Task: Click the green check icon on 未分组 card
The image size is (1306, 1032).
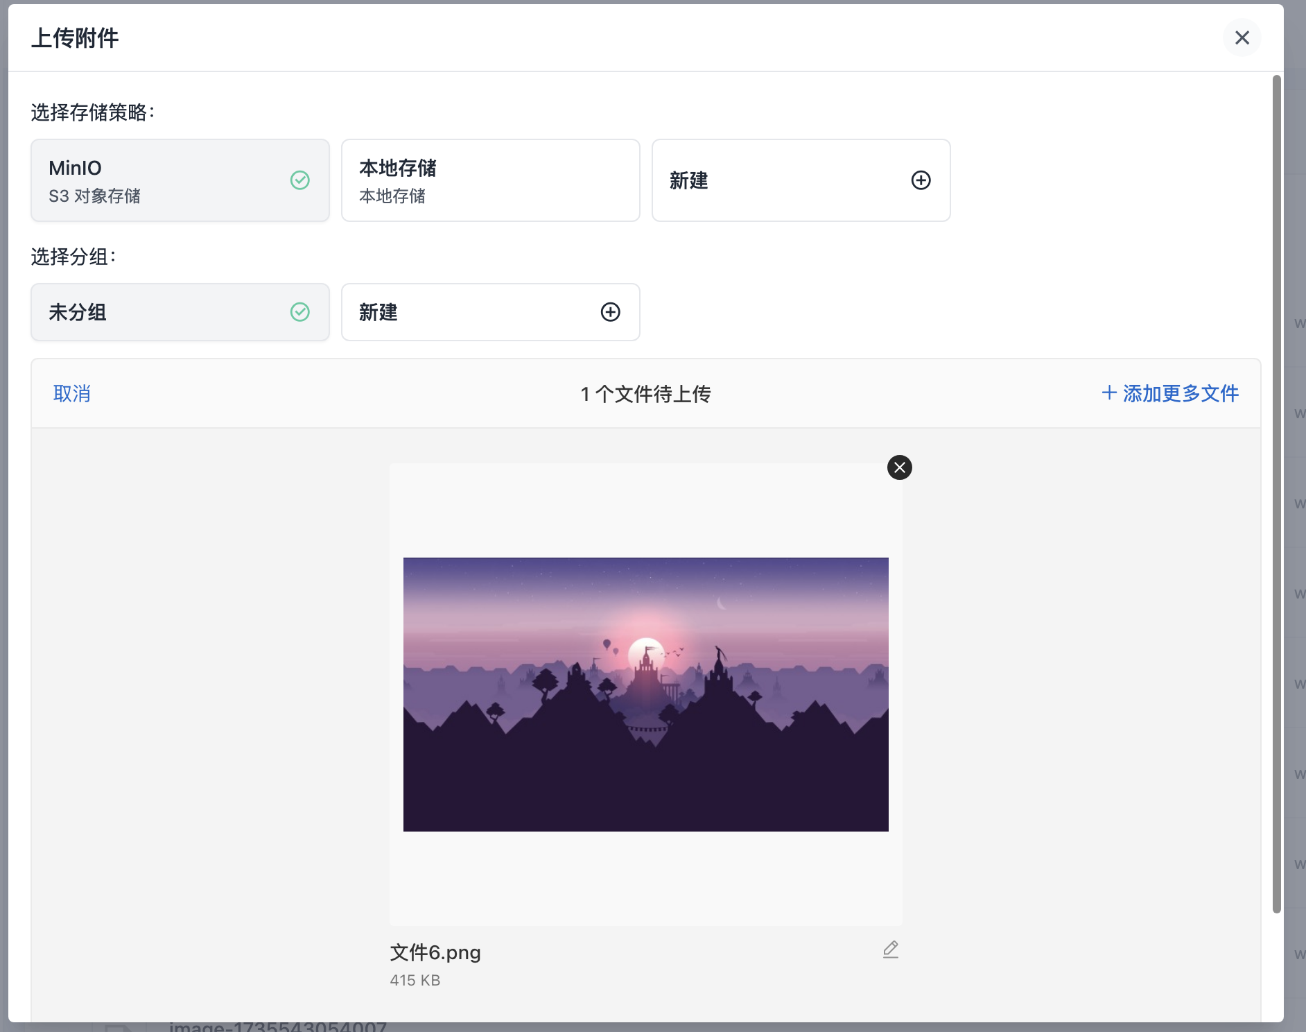Action: tap(299, 312)
